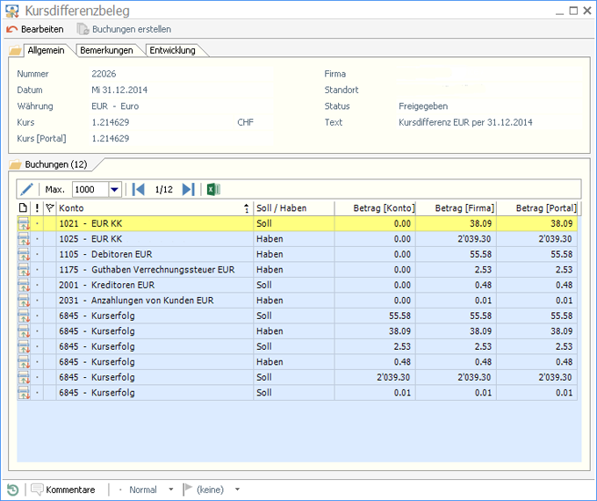
Task: Sort by the Konto column header
Action: [x=155, y=207]
